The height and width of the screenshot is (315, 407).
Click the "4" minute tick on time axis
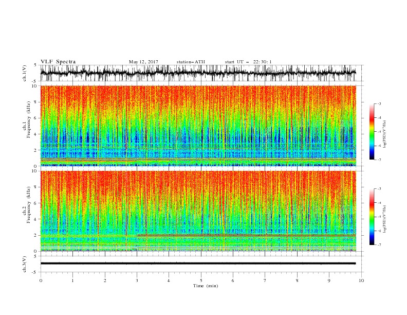click(x=169, y=281)
